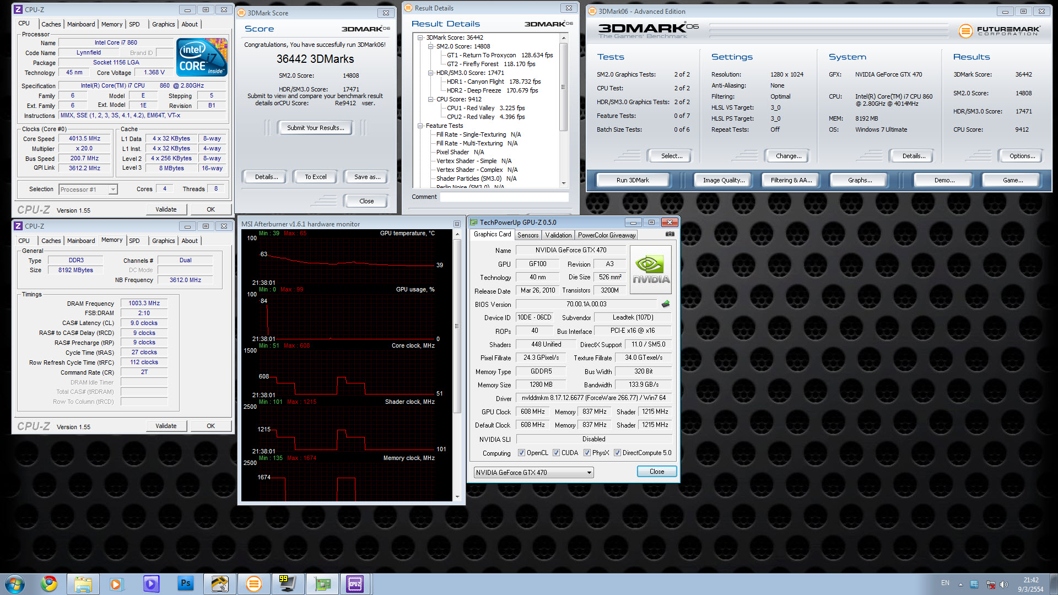The width and height of the screenshot is (1058, 595).
Task: Click the NVIDIA logo in GPU-Z
Action: (x=650, y=270)
